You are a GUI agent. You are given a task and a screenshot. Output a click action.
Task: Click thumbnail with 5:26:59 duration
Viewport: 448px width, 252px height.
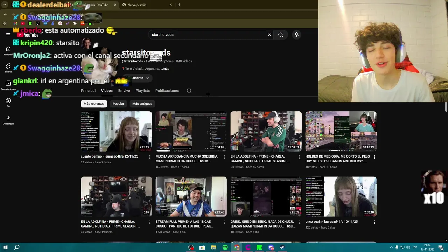pyautogui.click(x=266, y=196)
